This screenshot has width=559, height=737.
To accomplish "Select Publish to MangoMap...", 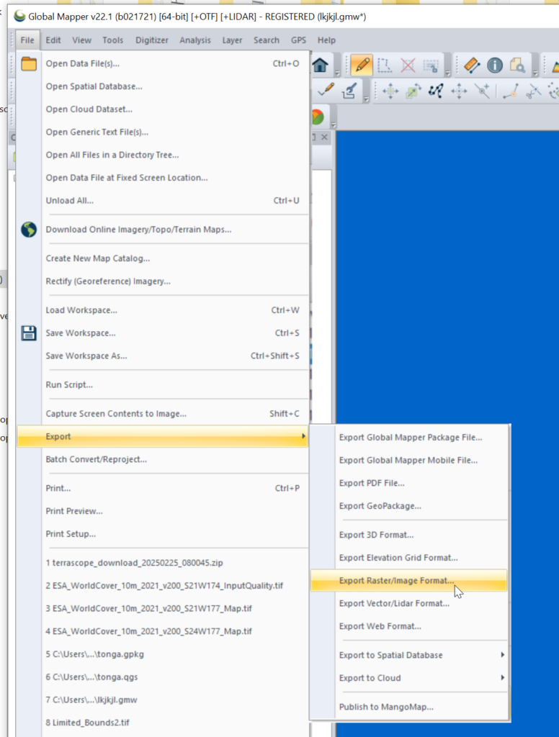I will (409, 707).
